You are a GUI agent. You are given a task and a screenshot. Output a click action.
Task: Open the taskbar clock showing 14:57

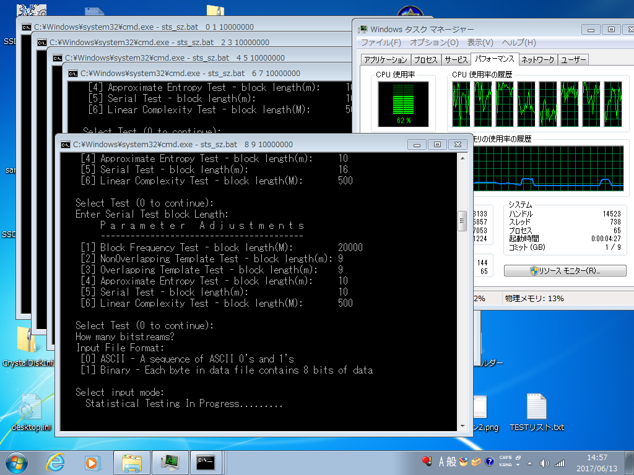(596, 462)
